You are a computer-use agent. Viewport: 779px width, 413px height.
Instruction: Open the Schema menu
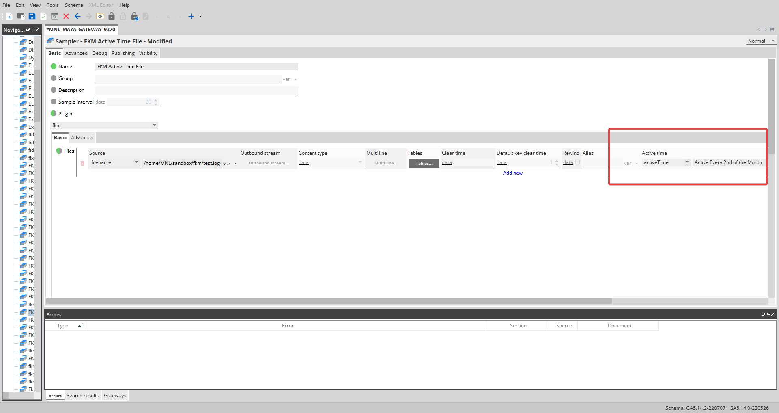pos(73,5)
